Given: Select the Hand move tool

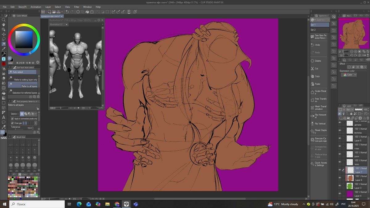Looking at the screenshot, I should pos(4,25).
